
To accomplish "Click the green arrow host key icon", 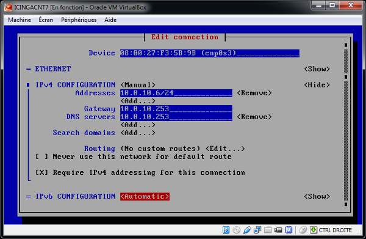I will pyautogui.click(x=314, y=230).
